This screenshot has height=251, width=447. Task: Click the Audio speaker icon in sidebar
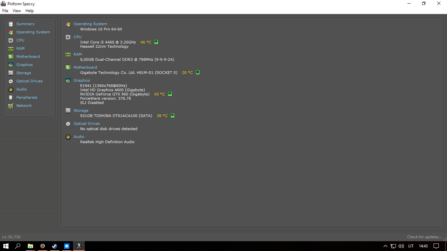click(x=11, y=89)
